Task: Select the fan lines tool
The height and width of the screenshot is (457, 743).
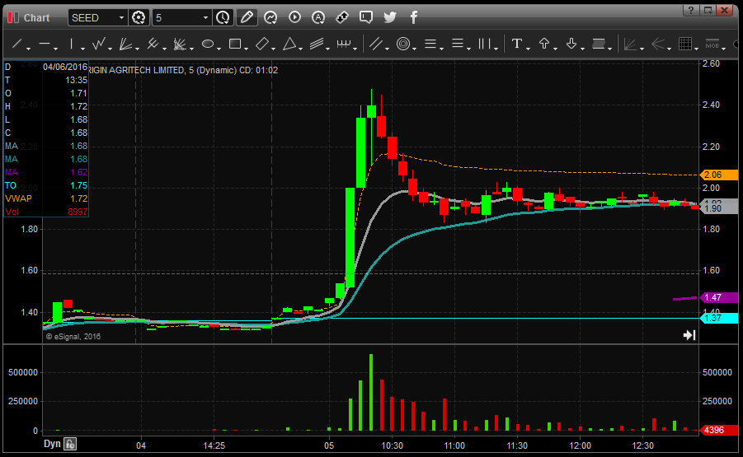Action: pos(125,44)
